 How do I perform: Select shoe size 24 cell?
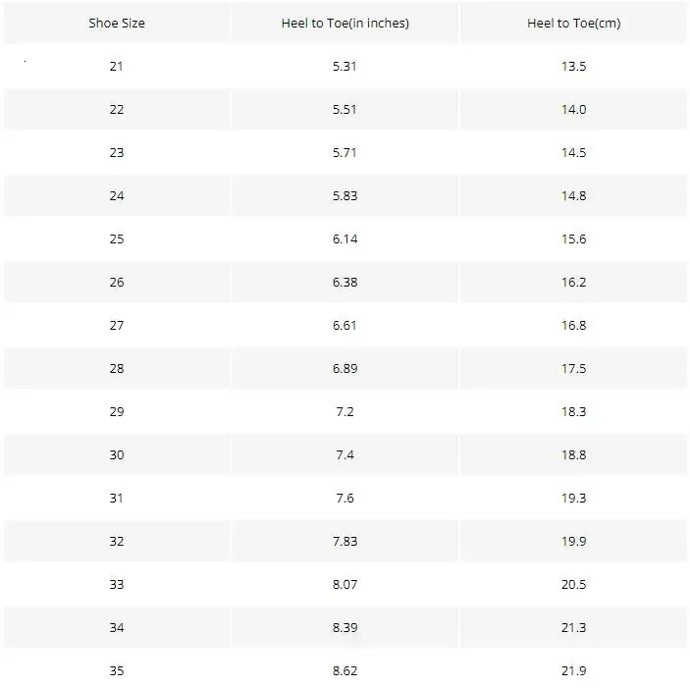pos(117,196)
